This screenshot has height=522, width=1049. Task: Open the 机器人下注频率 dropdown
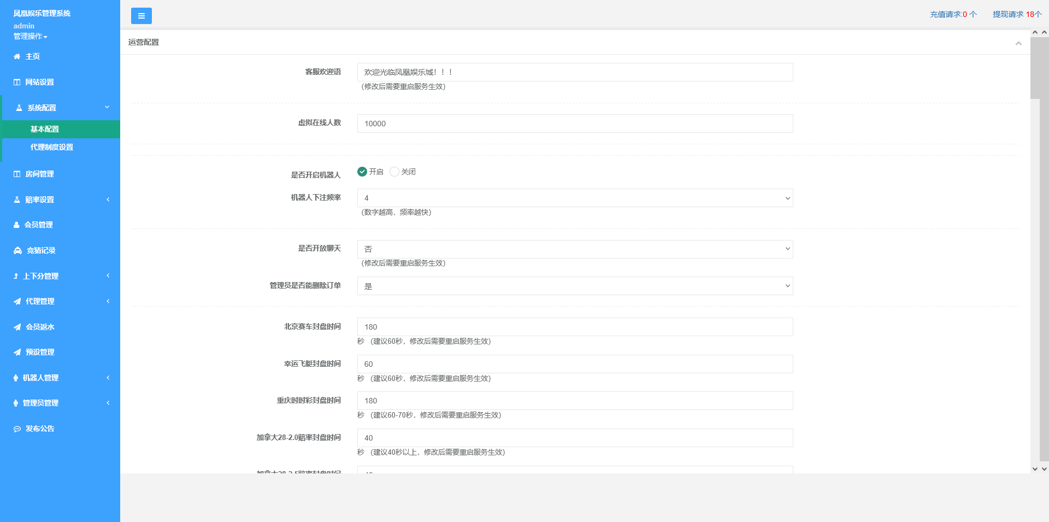pyautogui.click(x=575, y=198)
